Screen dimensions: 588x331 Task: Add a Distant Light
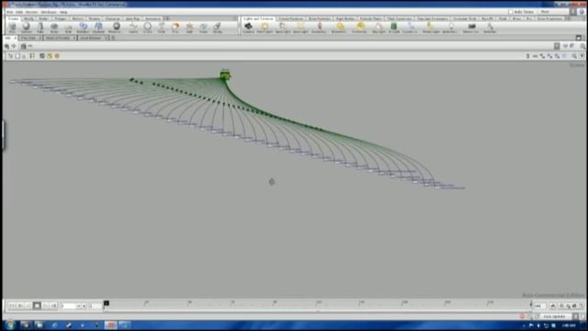pyautogui.click(x=340, y=28)
